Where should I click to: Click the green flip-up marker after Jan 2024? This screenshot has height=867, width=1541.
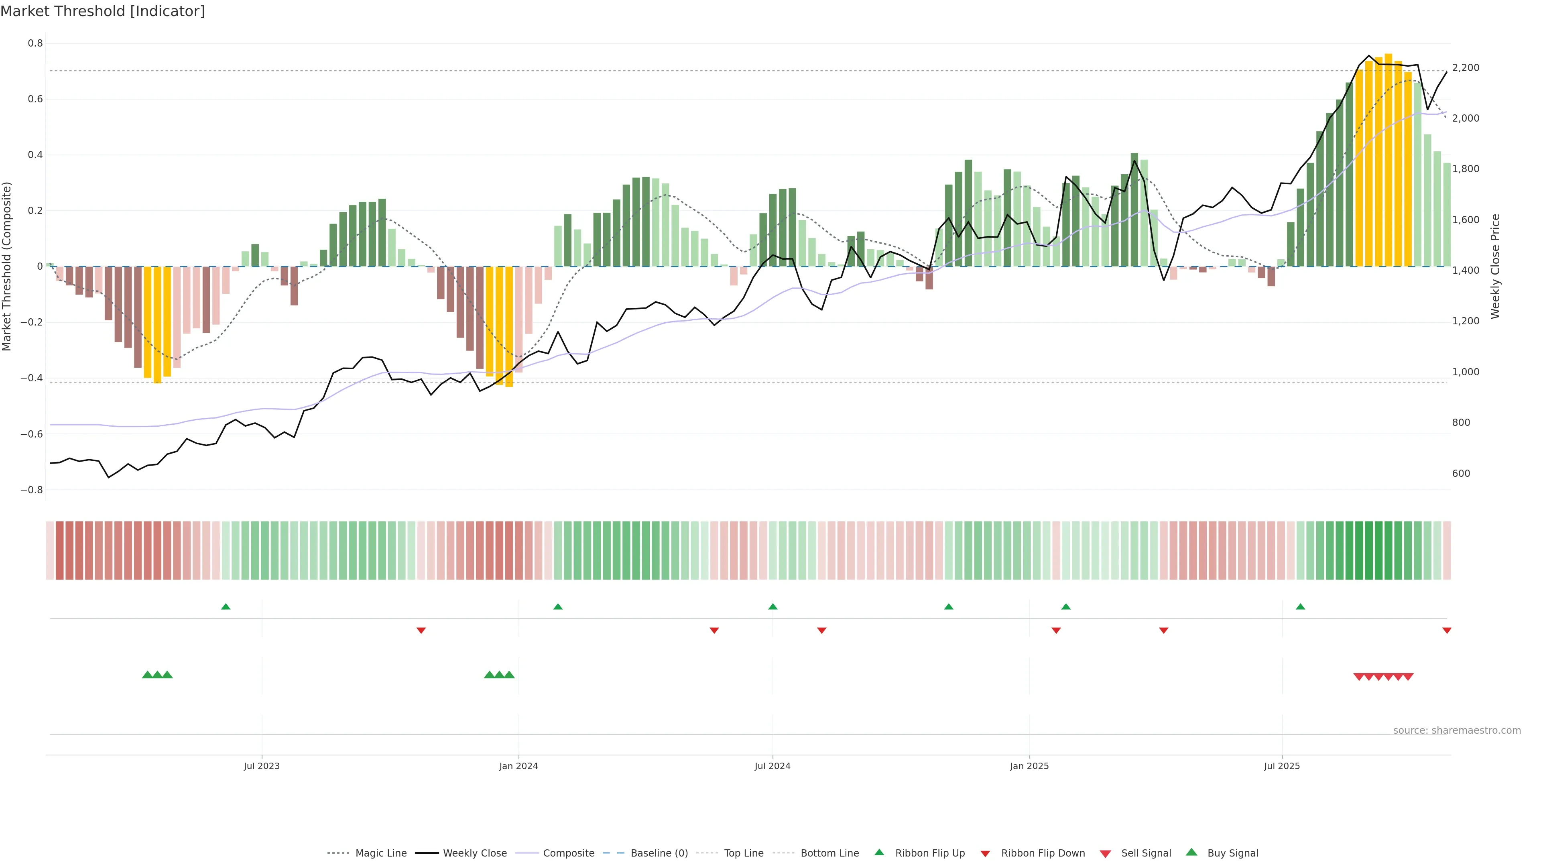click(x=557, y=607)
